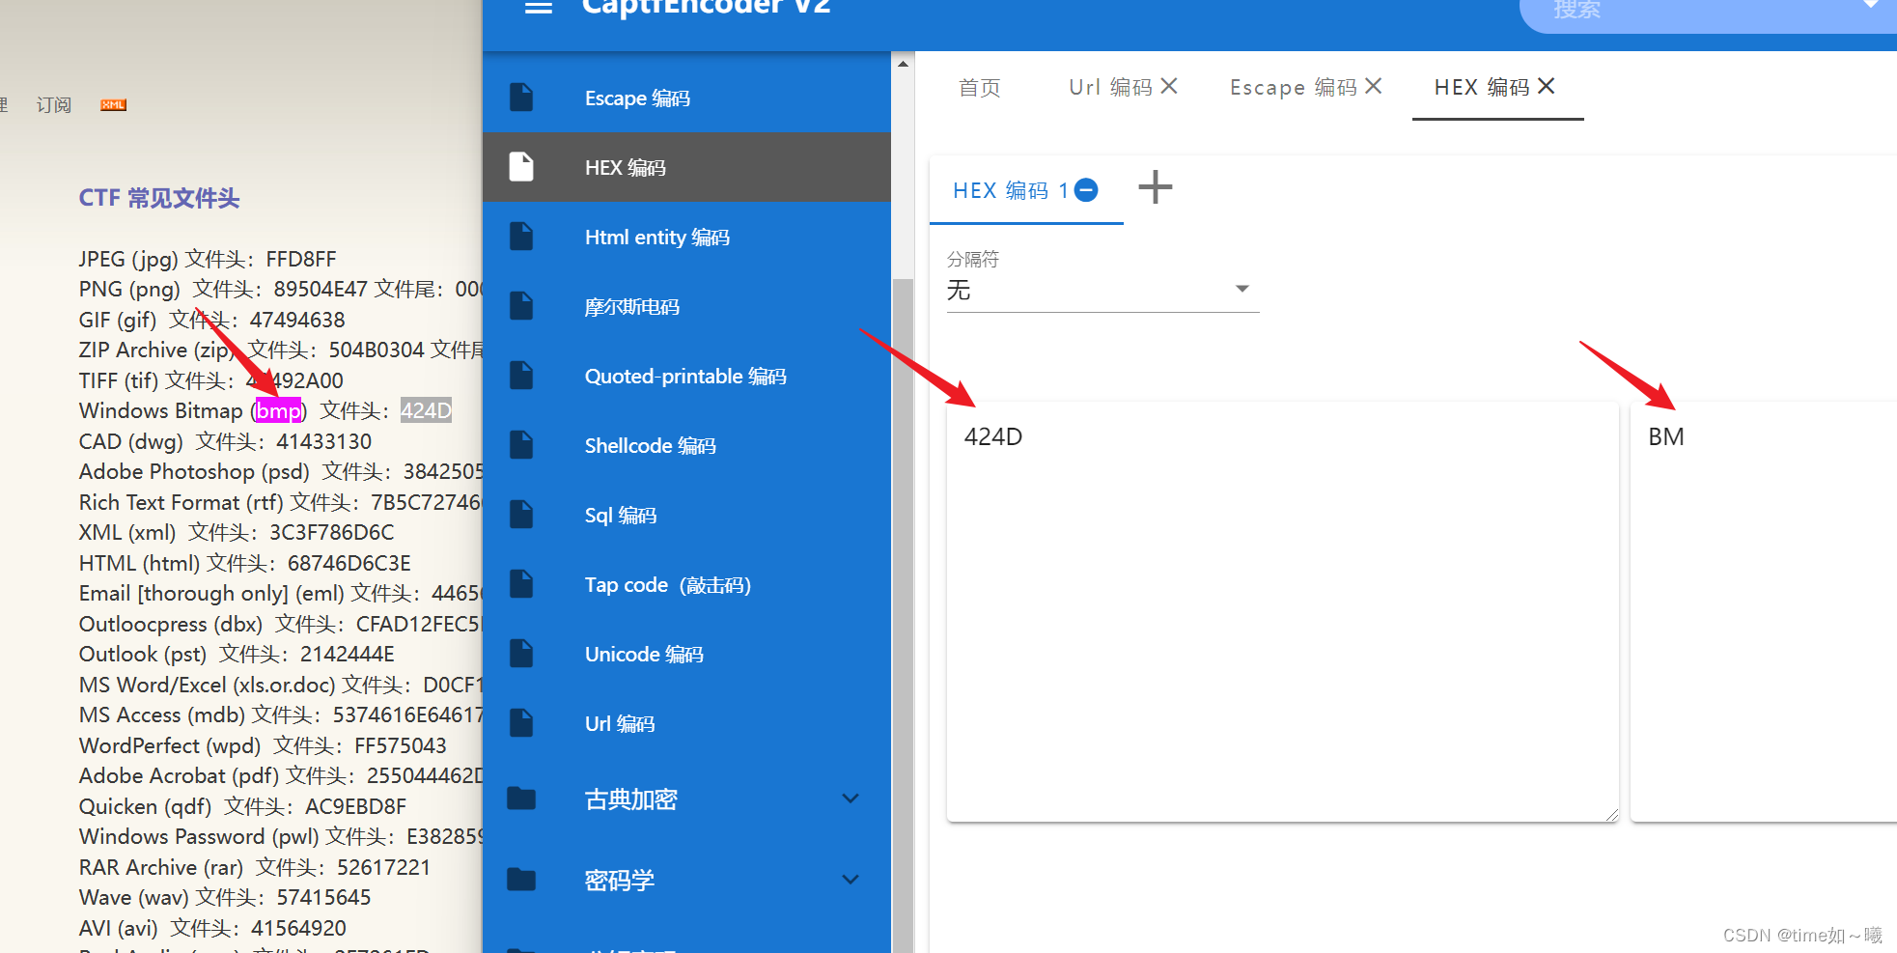Click the Quicken (qdf) 文件头 AC9EBD8F line
Screen dimensions: 1897x953
click(242, 806)
